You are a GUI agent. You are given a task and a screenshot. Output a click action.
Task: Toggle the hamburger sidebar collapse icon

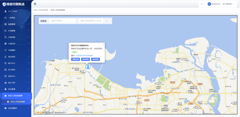coord(35,4)
